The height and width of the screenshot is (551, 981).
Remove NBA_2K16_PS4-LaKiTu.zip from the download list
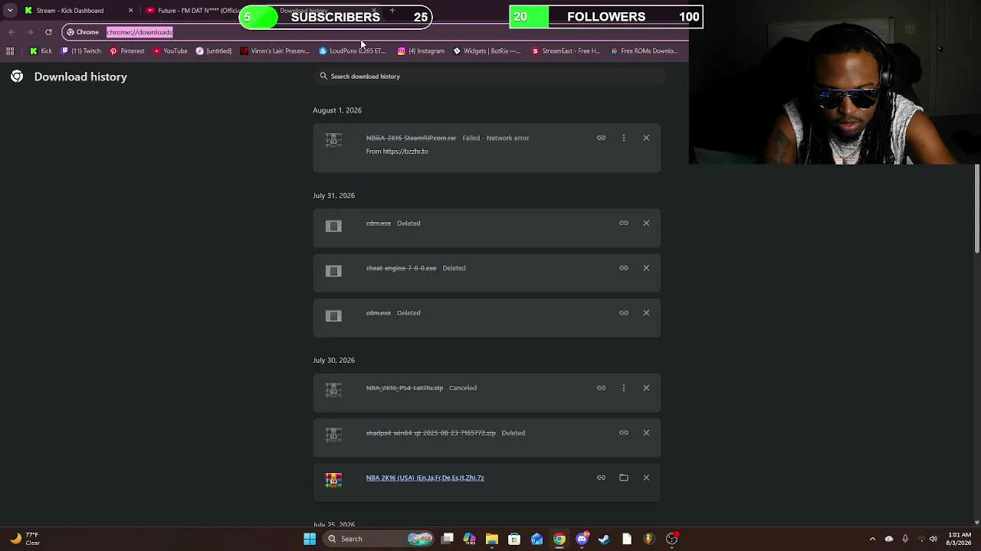646,388
